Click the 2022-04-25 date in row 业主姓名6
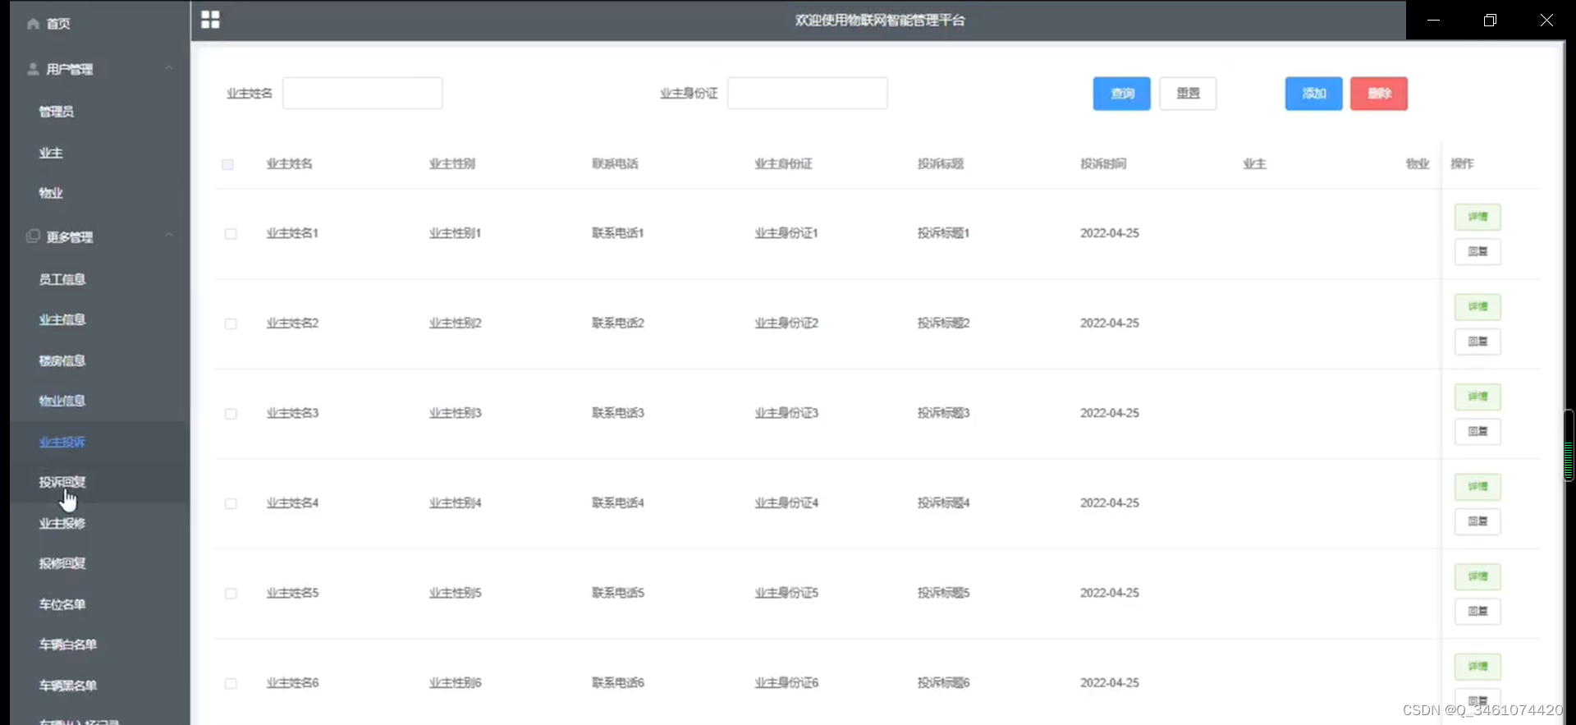This screenshot has height=725, width=1576. (1110, 683)
